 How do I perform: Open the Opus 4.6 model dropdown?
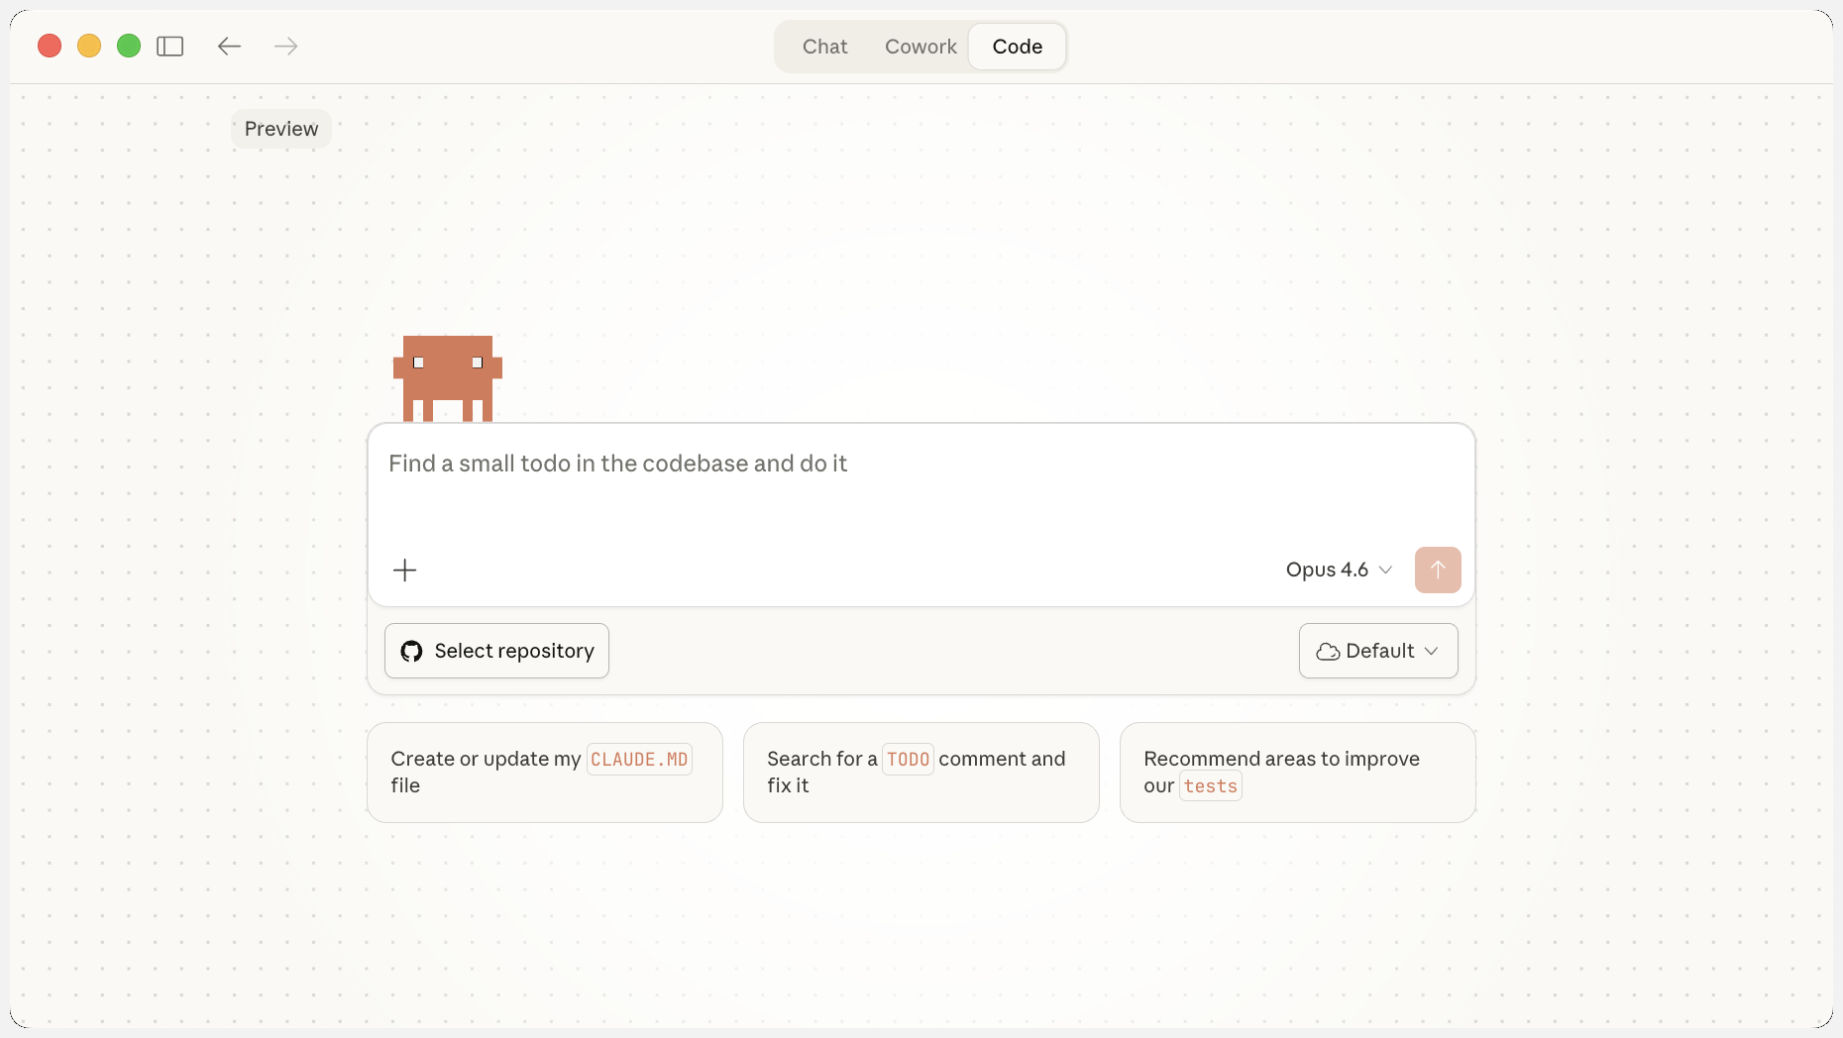coord(1339,570)
